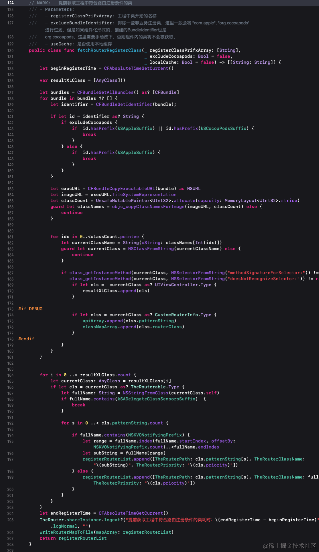Click the classMapArray identifier
Image resolution: width=319 pixels, height=552 pixels.
[x=100, y=327]
